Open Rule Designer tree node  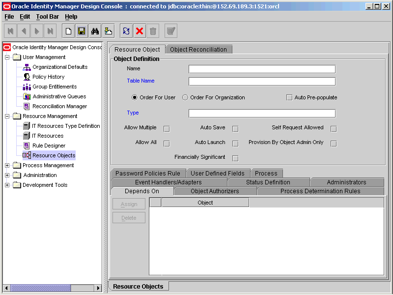pyautogui.click(x=44, y=146)
